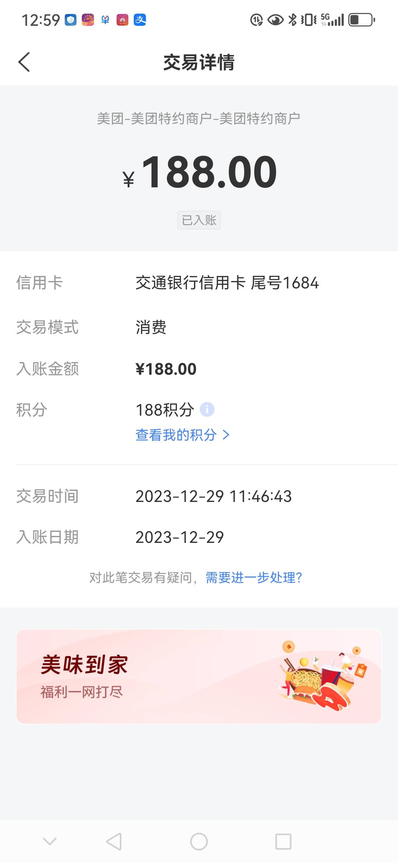The width and height of the screenshot is (398, 863).
Task: Tap chevron beside 查看我的积分
Action: (226, 435)
